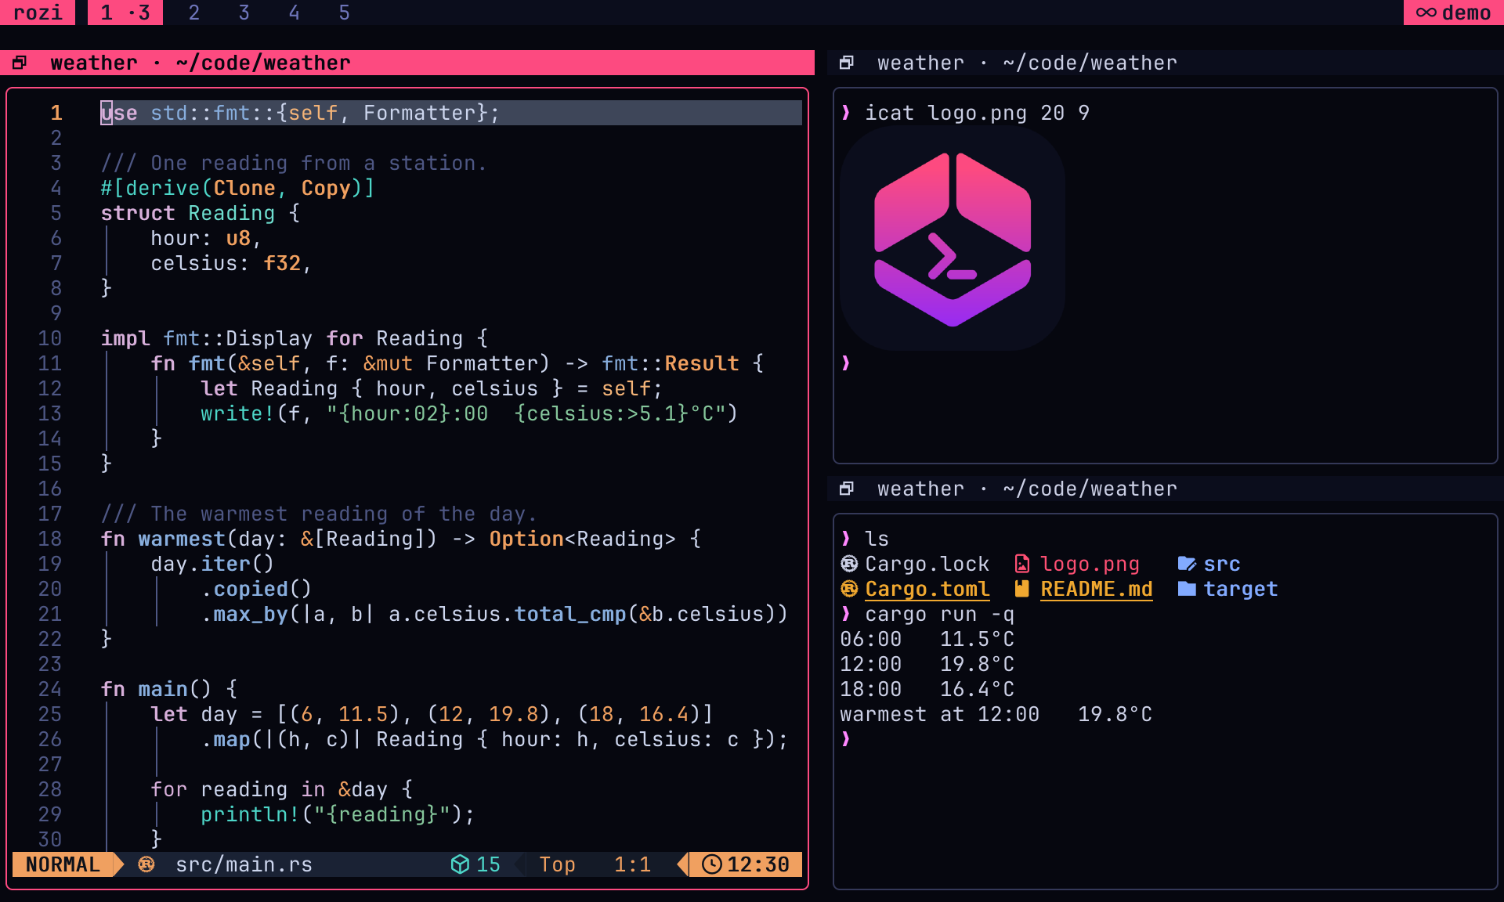Click the target folder icon
The width and height of the screenshot is (1504, 902).
[1187, 589]
